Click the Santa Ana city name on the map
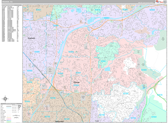Viewport: 168px width, 123px height. tap(59, 121)
